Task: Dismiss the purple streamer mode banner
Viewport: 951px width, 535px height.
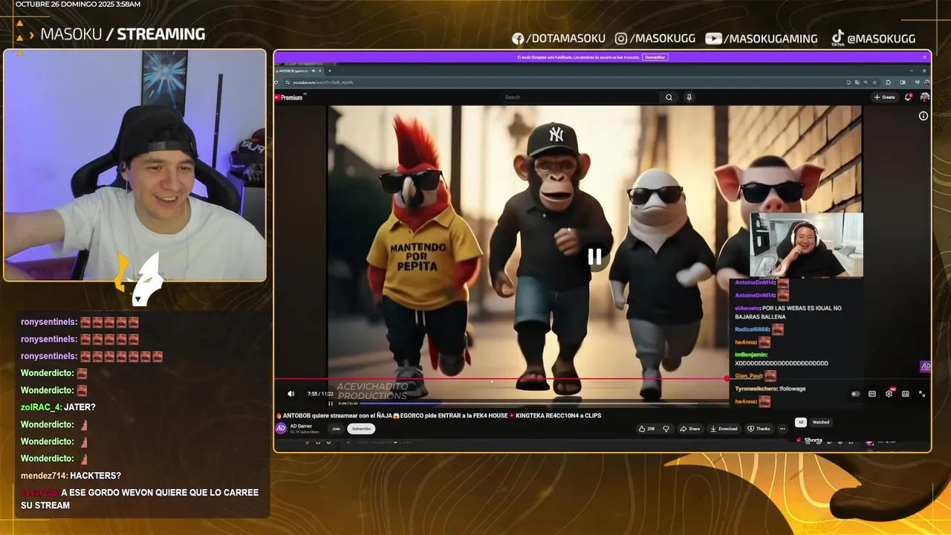Action: pyautogui.click(x=925, y=57)
